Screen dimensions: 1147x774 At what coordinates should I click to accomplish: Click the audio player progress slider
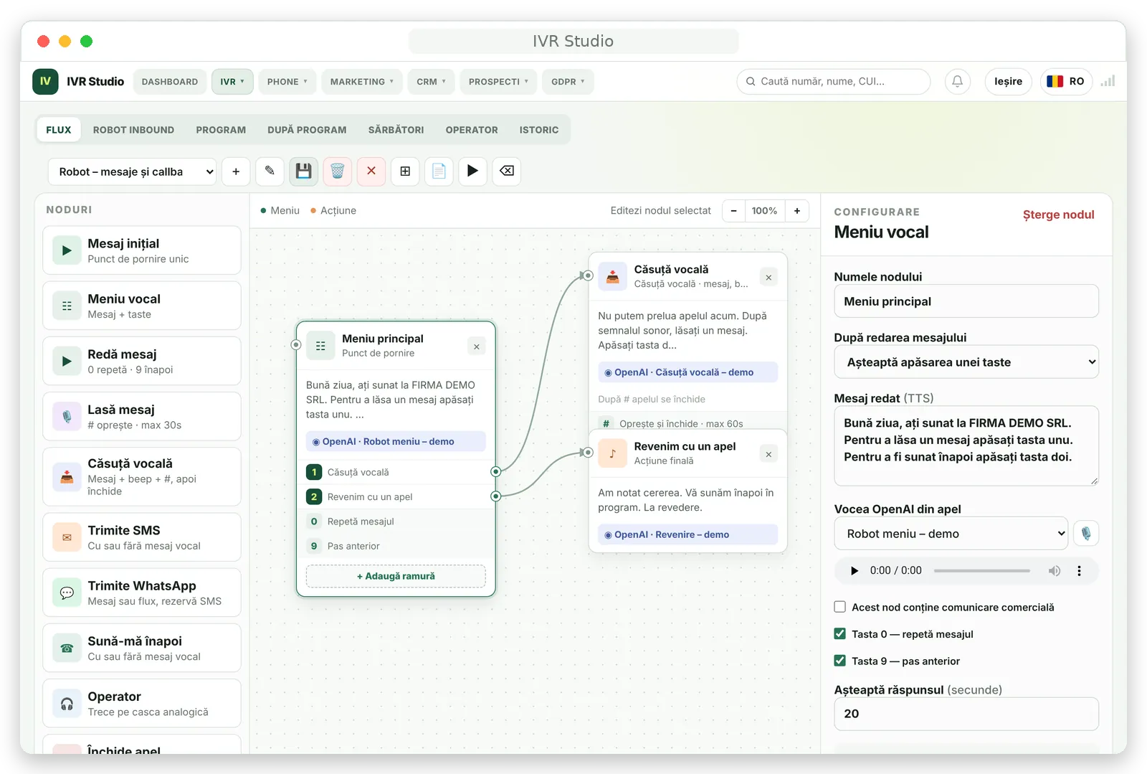pyautogui.click(x=981, y=571)
